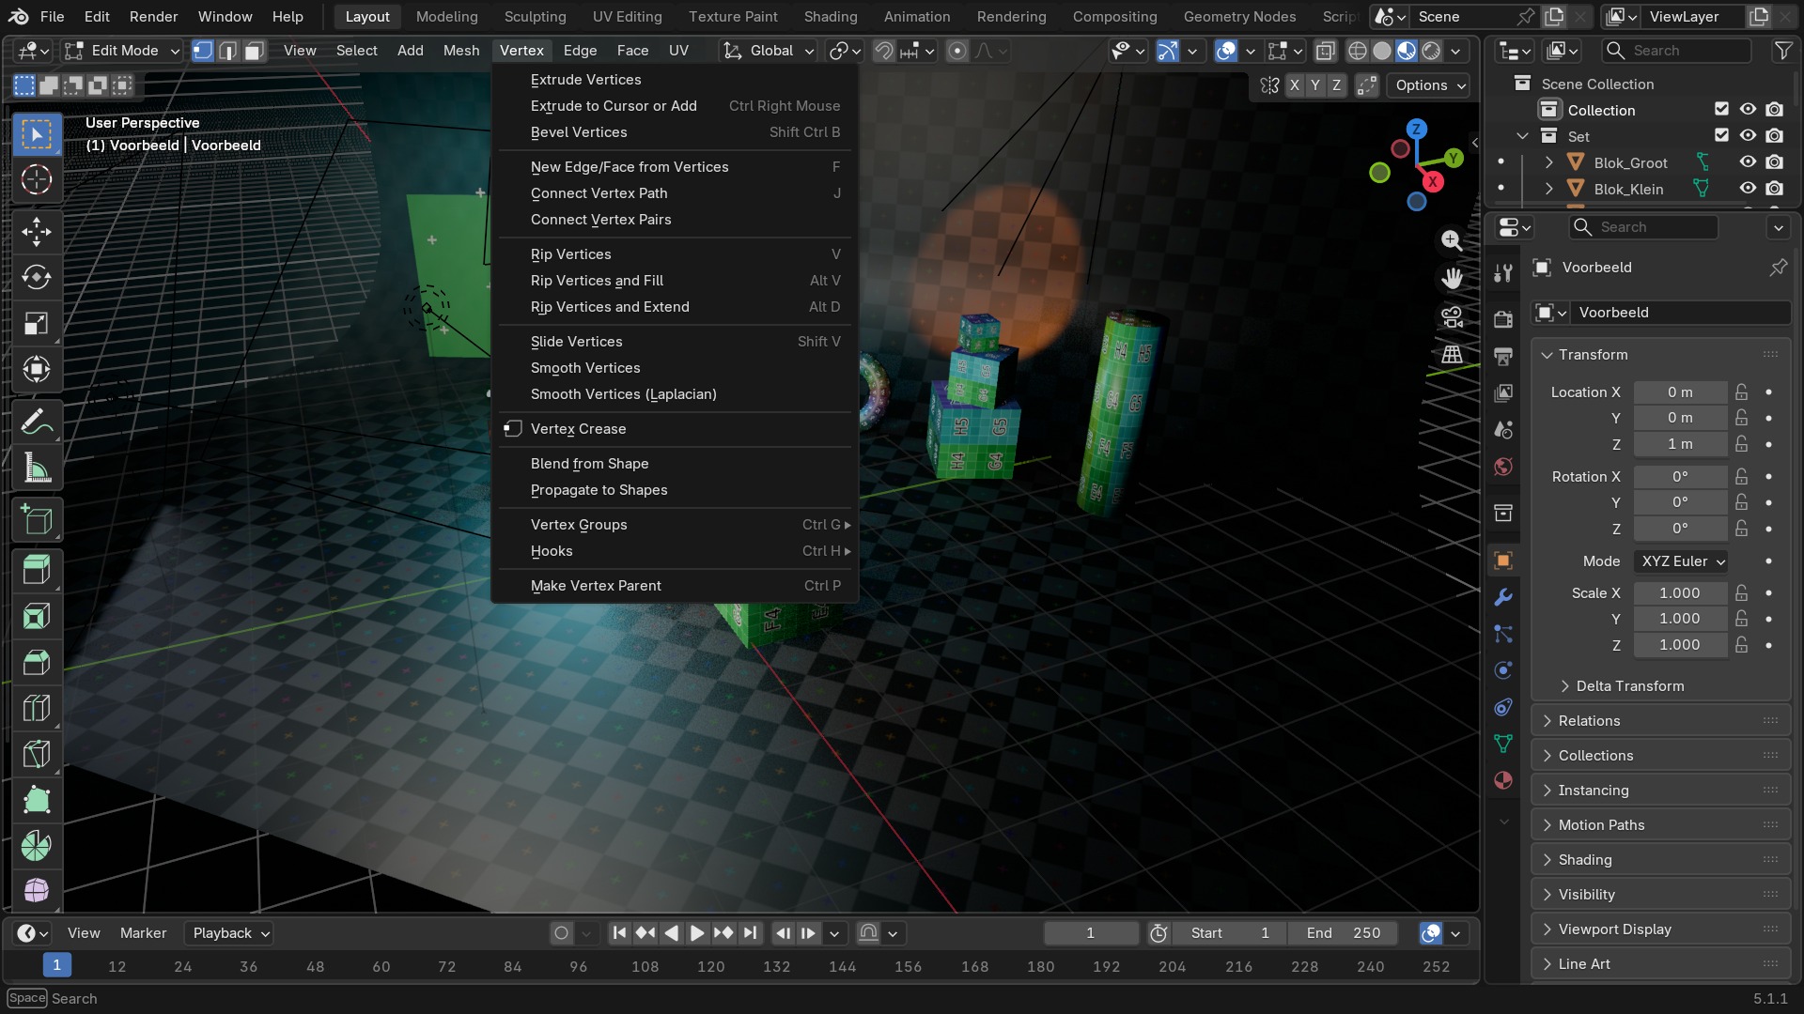
Task: Open the Material properties tab
Action: pyautogui.click(x=1503, y=780)
